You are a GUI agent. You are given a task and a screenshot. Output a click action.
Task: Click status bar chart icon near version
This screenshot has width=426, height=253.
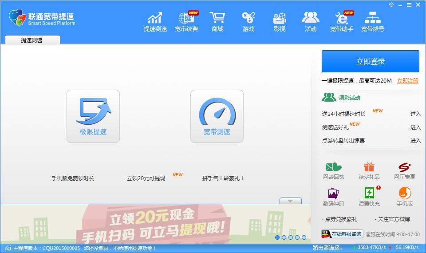[8, 248]
